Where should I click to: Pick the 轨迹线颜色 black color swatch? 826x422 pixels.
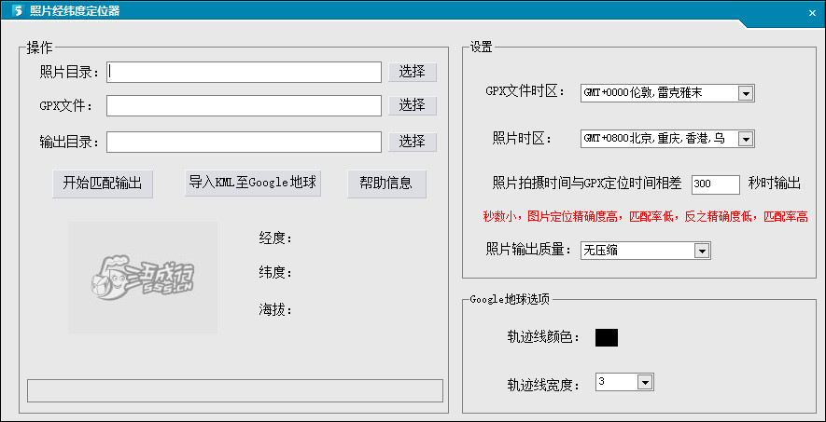coord(607,337)
